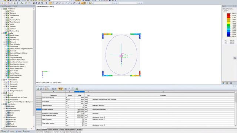Toggle the Plastic Neutral Axis checkbox
This screenshot has height=133, width=237.
point(7,69)
